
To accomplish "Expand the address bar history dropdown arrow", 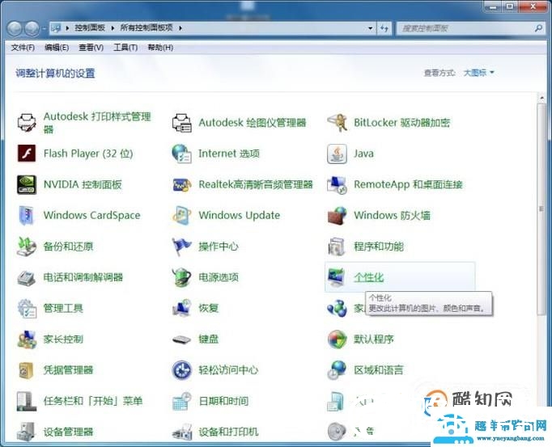I will point(370,28).
